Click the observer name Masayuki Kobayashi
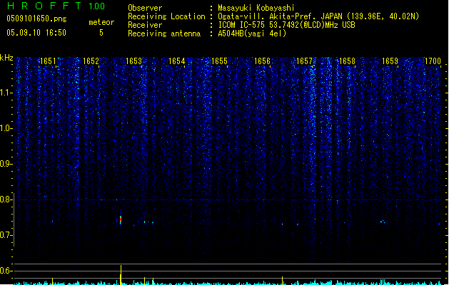 coord(256,8)
